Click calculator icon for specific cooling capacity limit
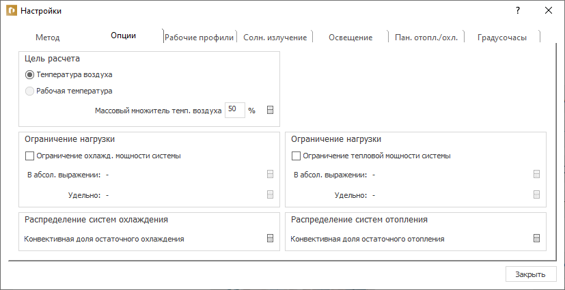The image size is (565, 290). [271, 194]
